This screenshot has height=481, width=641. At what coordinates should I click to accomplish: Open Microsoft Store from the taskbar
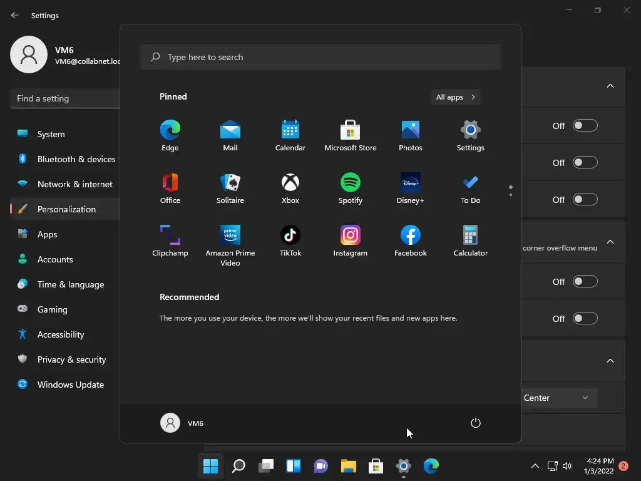(376, 466)
